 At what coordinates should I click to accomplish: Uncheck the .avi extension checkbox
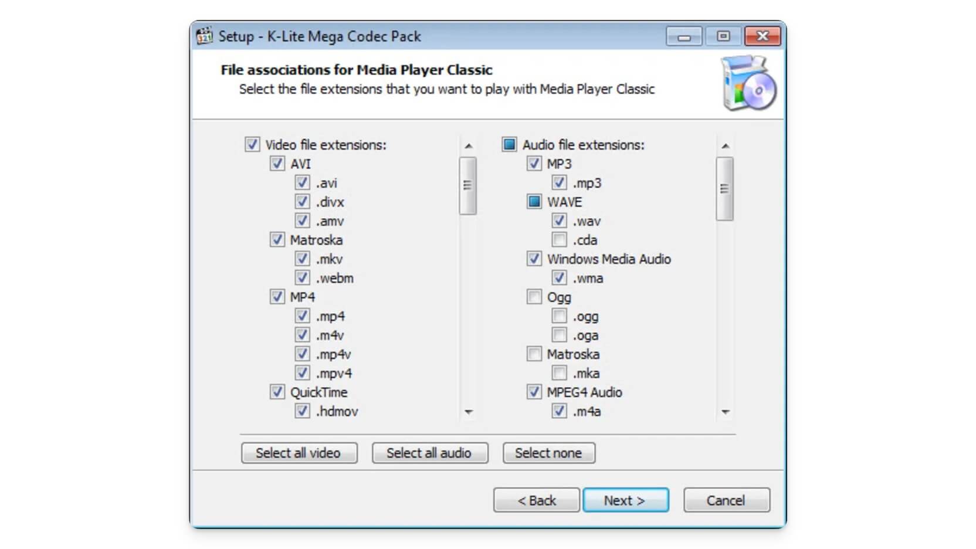pyautogui.click(x=302, y=183)
